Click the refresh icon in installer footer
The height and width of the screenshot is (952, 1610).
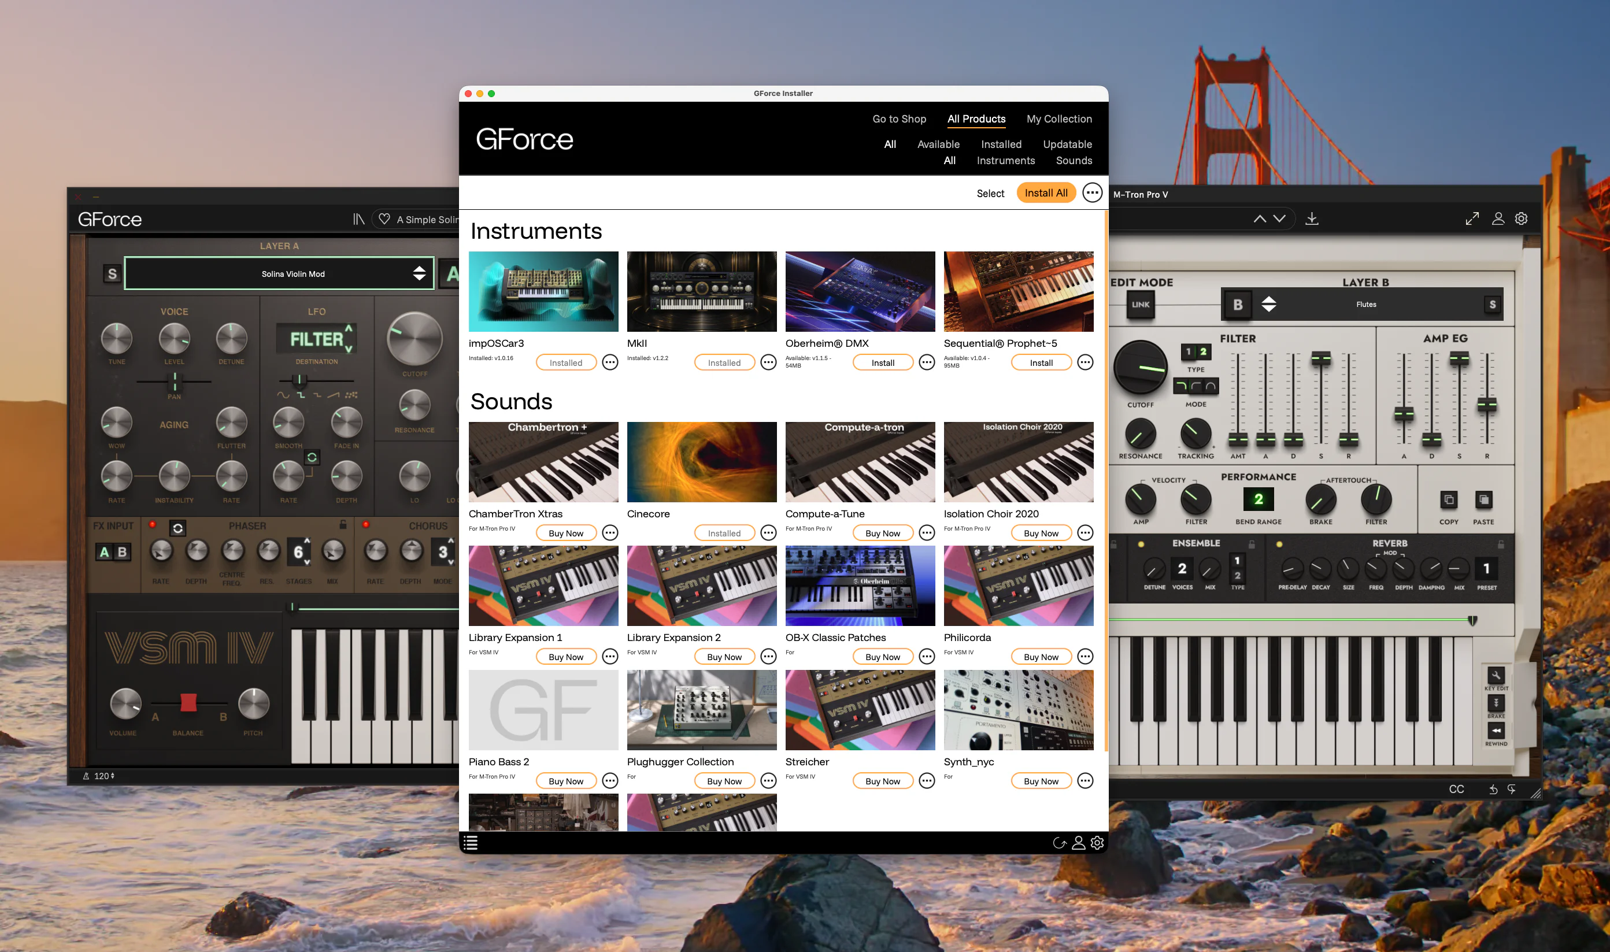point(1059,842)
